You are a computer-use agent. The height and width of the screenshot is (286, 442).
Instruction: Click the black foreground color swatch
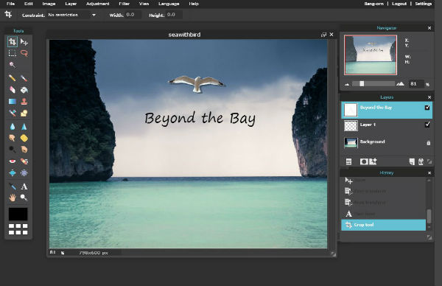(18, 214)
